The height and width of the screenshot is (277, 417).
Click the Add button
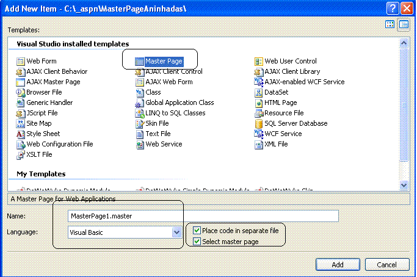[338, 265]
